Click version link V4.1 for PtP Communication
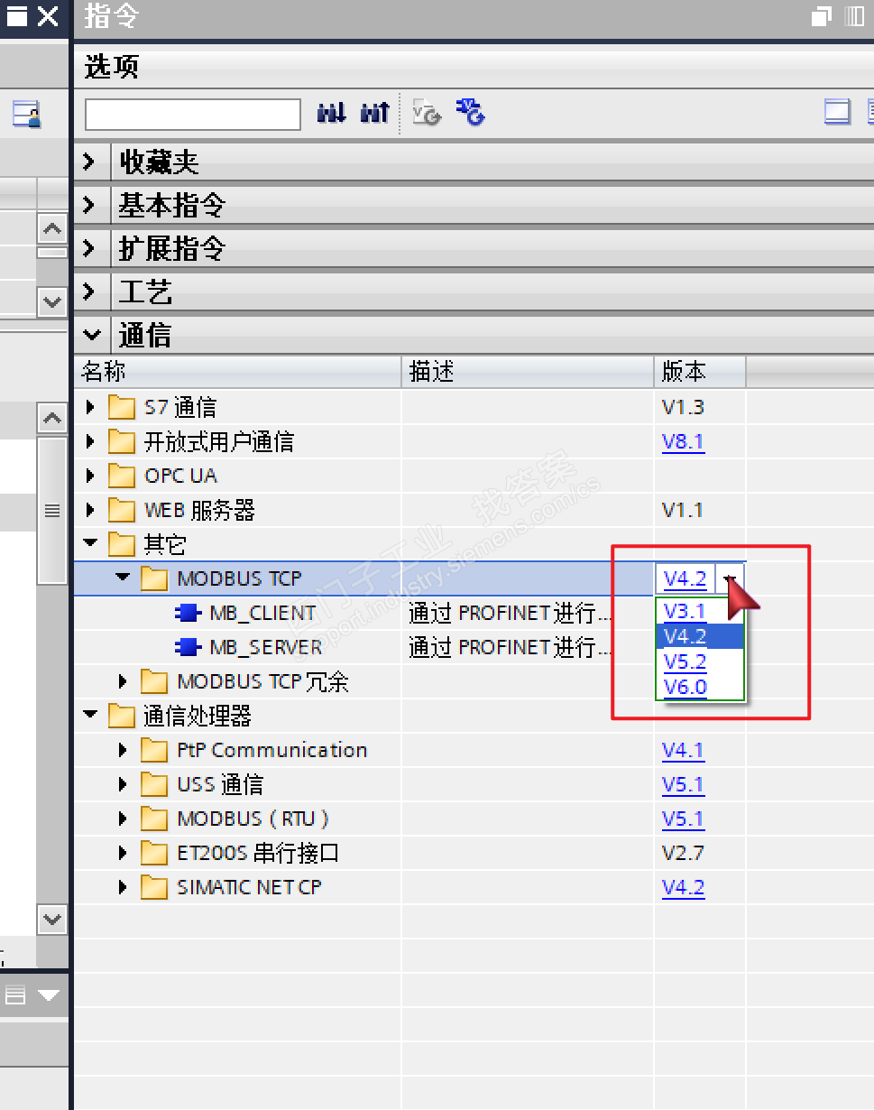This screenshot has height=1110, width=874. pyautogui.click(x=683, y=750)
